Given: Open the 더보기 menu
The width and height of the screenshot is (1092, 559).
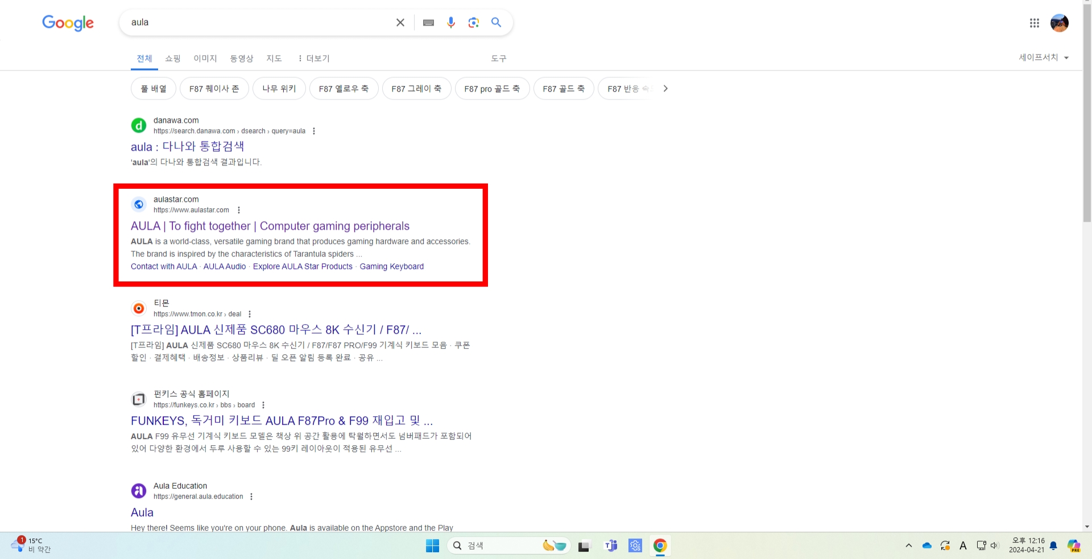Looking at the screenshot, I should click(313, 58).
